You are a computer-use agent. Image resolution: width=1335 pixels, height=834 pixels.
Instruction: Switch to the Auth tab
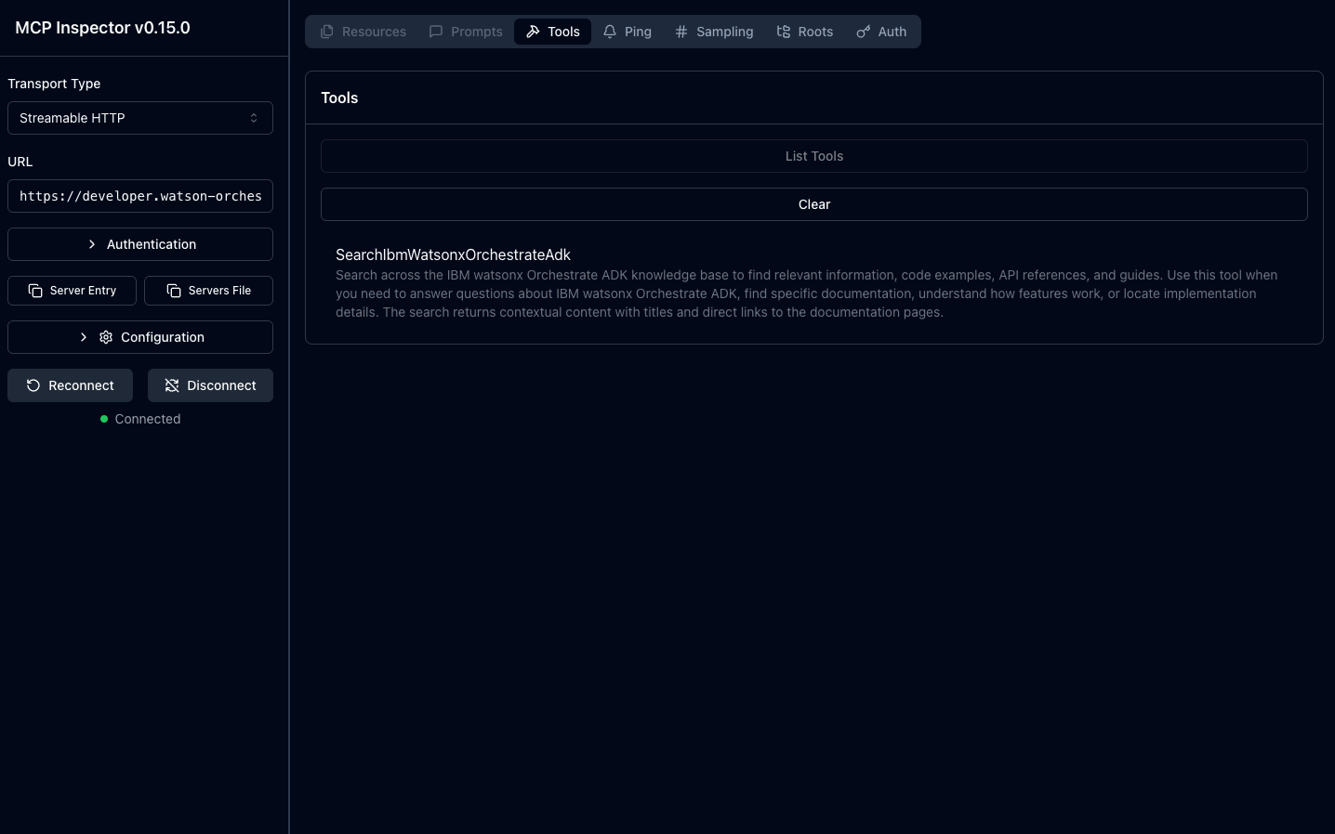tap(881, 32)
